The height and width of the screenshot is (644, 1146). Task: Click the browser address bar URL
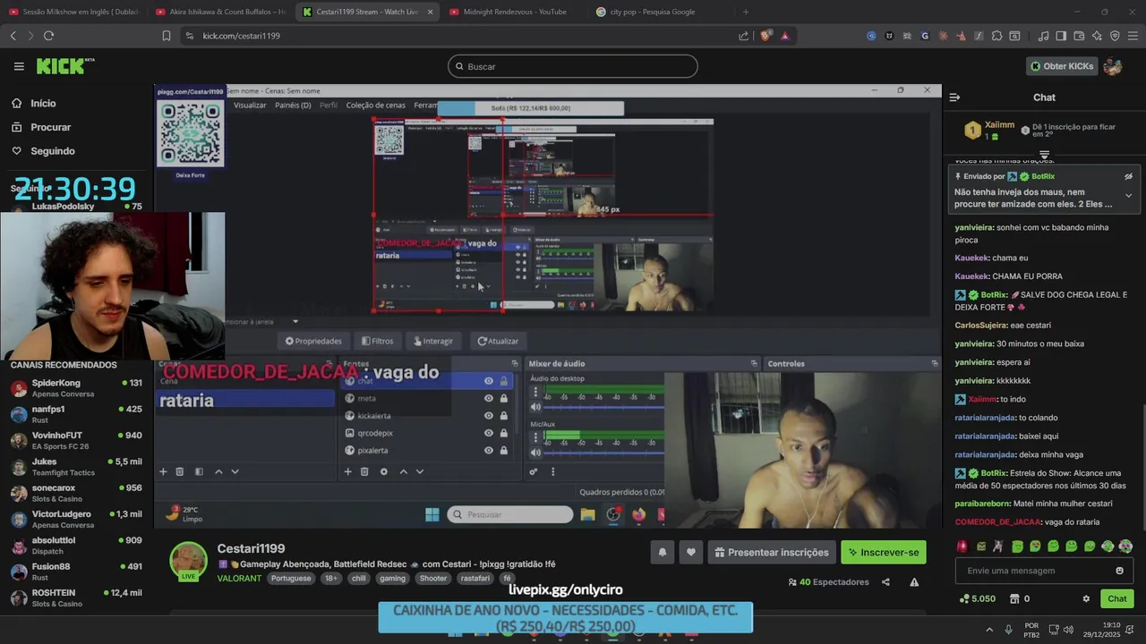[242, 36]
